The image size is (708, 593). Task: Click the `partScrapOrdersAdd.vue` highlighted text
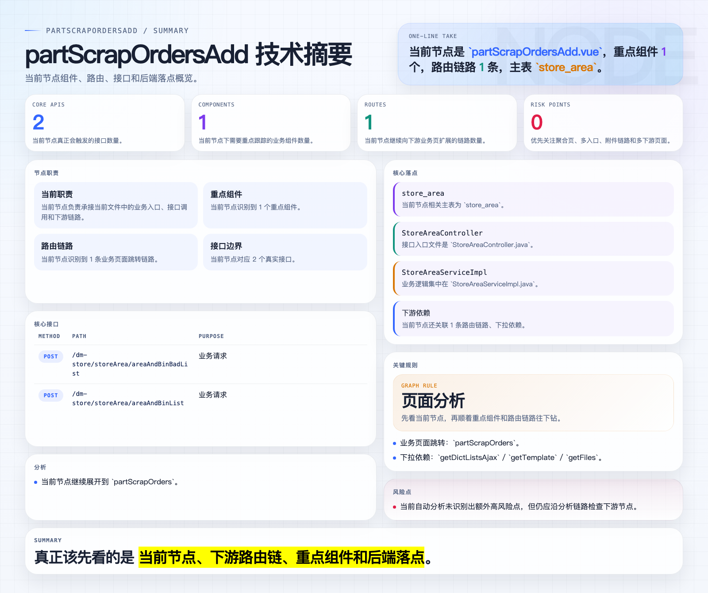click(x=535, y=52)
